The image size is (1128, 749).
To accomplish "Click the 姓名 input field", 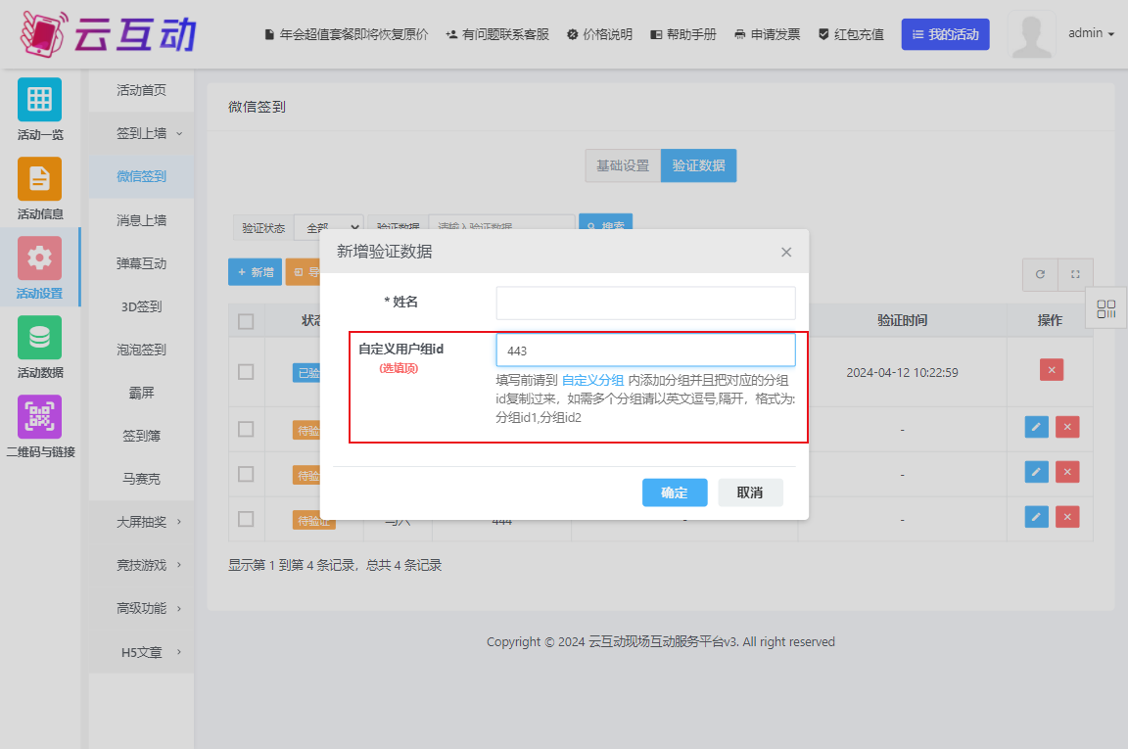I will tap(645, 304).
